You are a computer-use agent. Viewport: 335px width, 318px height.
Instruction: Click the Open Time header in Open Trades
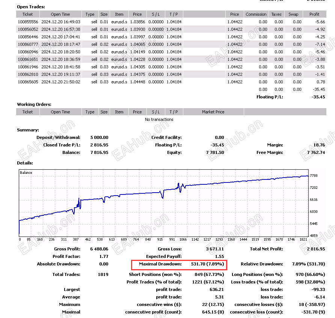point(60,14)
